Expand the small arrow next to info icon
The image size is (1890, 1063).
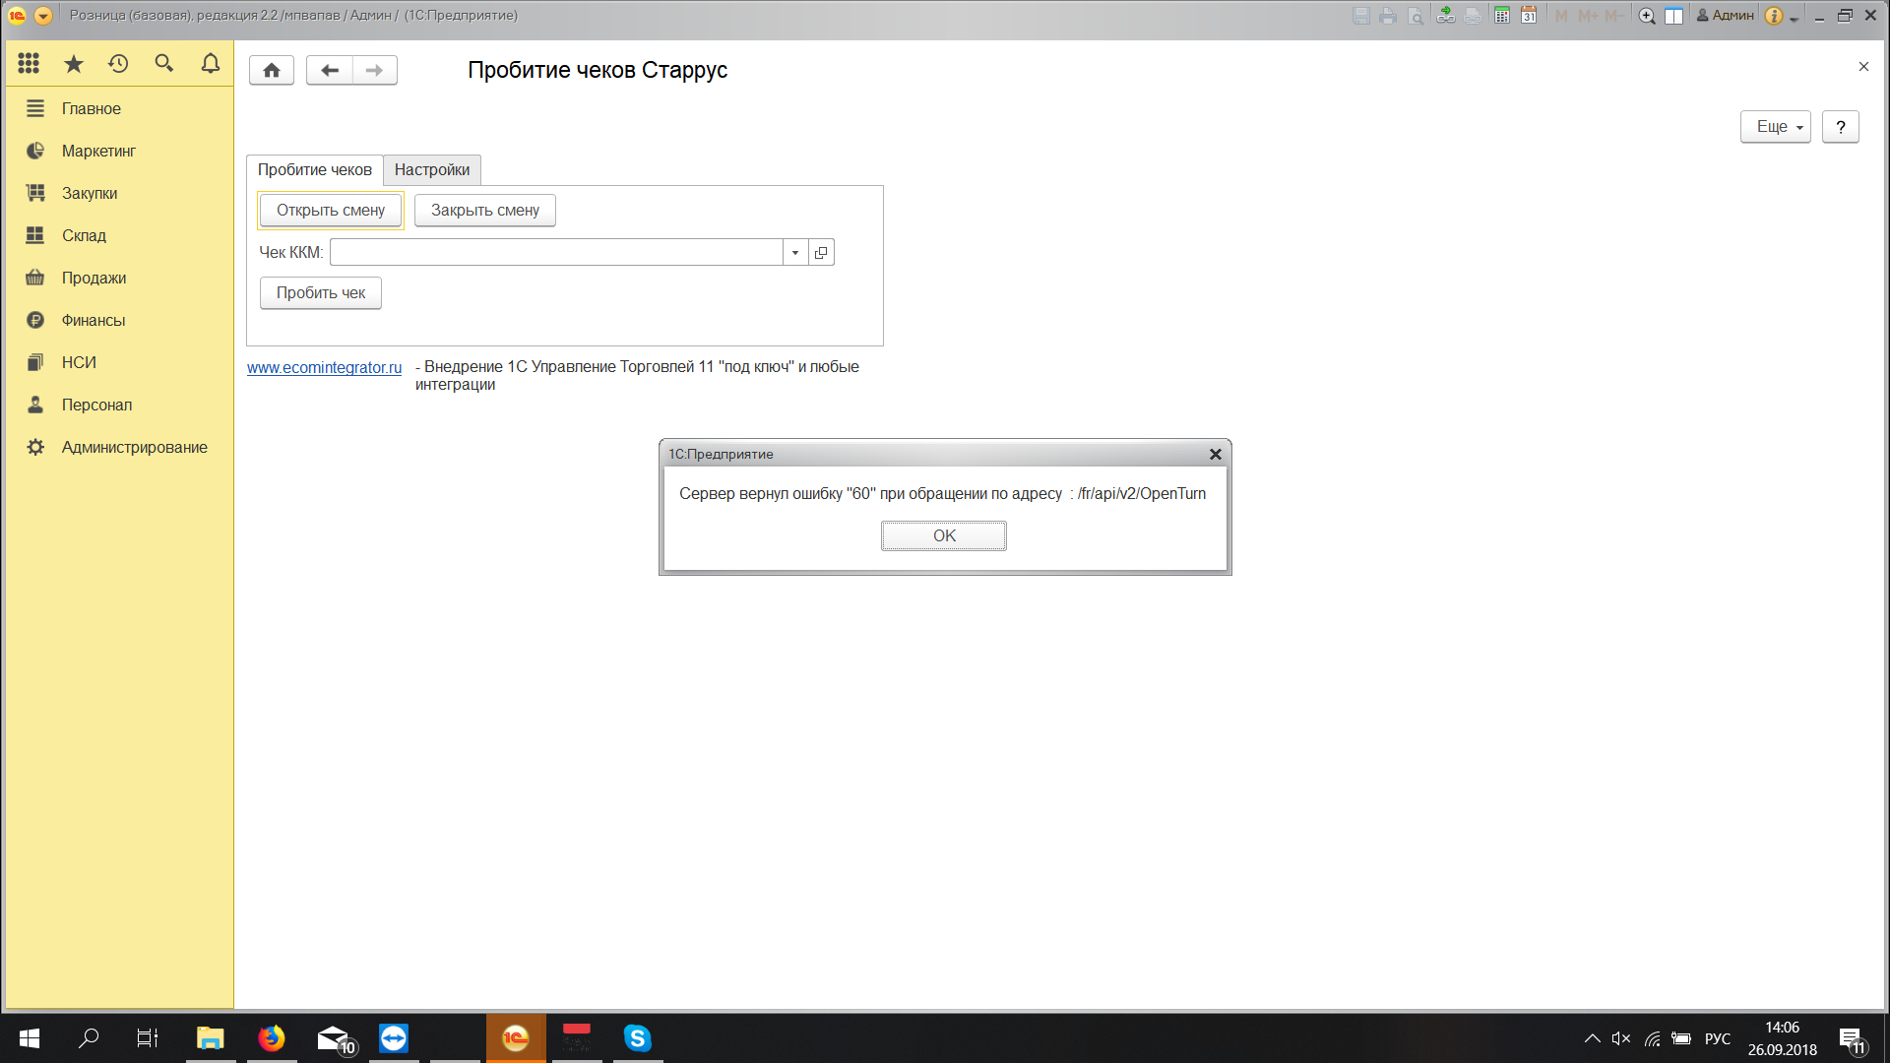tap(1794, 18)
